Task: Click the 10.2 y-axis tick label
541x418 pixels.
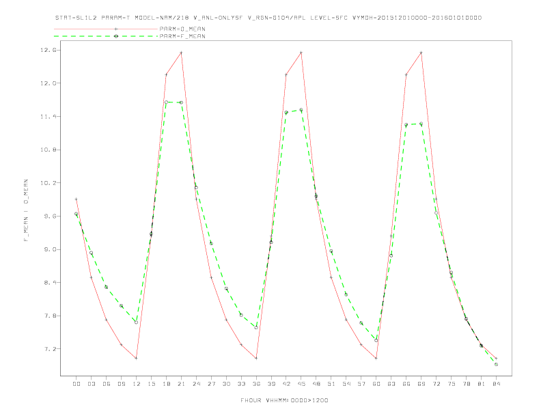Action: point(48,183)
